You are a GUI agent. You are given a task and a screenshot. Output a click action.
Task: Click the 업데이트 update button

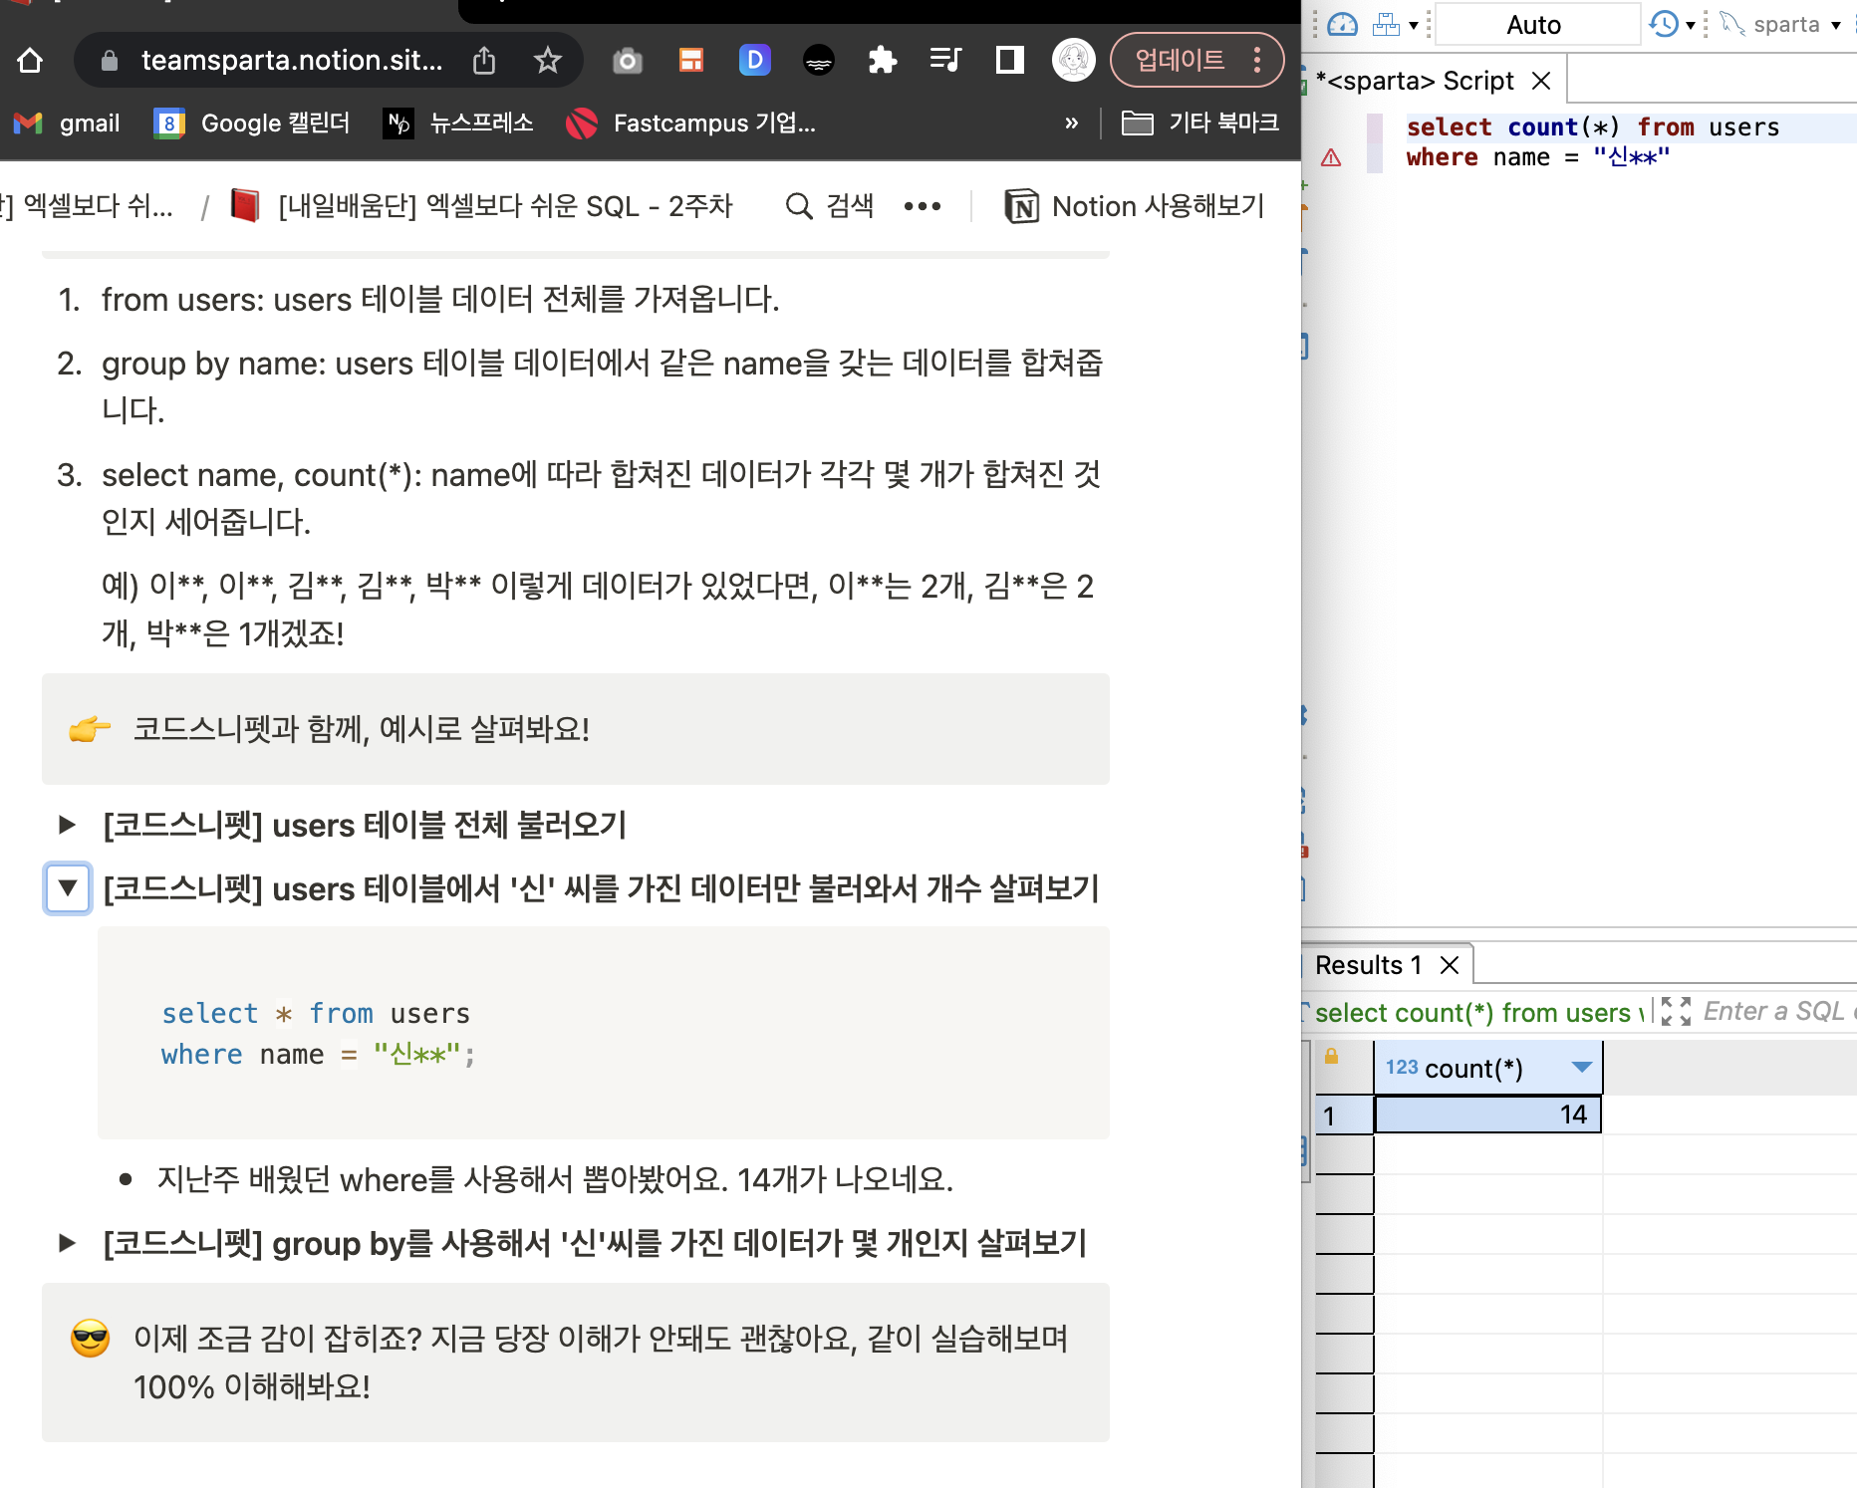(x=1180, y=61)
